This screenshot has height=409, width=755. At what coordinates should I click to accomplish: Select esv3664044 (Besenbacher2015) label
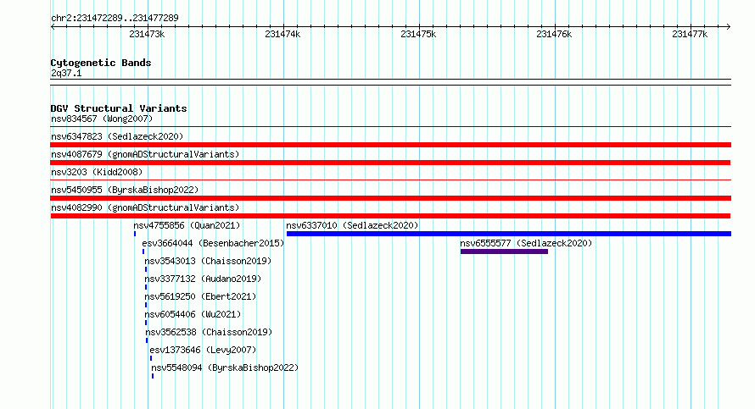coord(213,243)
